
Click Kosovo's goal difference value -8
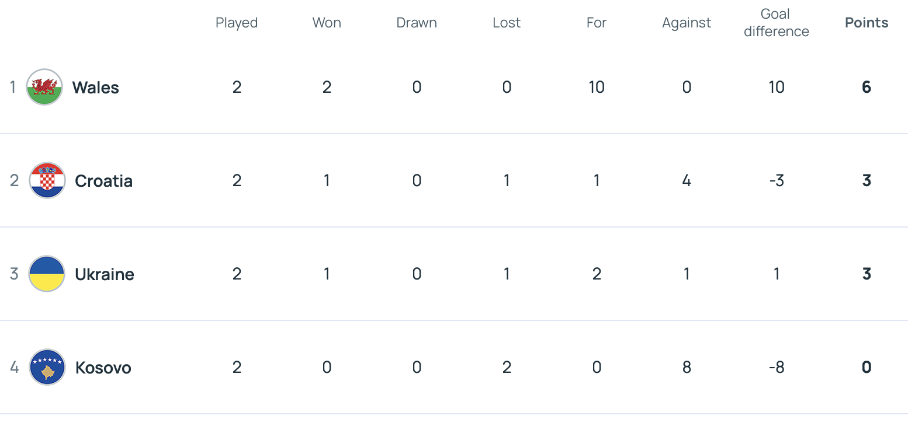(777, 368)
